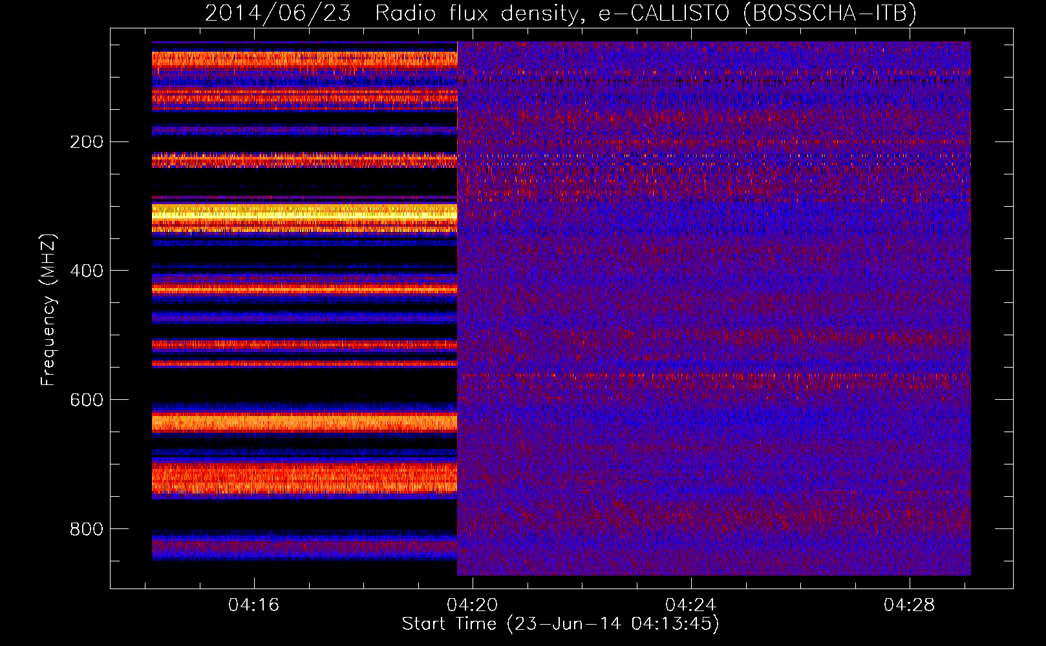
Task: Click the 'e-CALLISTO (BOSSCHA-ITB)' station label
Action: click(758, 13)
